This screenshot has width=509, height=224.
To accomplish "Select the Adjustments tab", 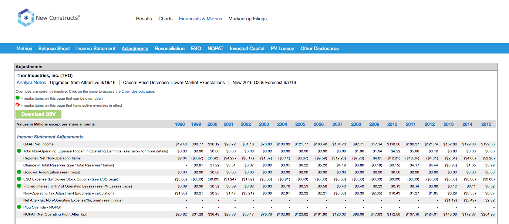I will 135,48.
